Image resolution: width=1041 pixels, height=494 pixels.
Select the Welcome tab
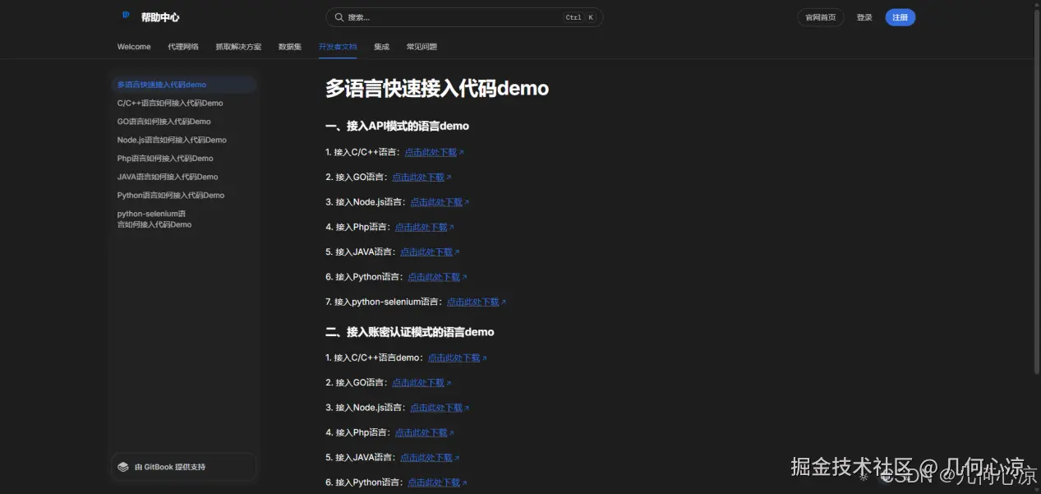click(x=133, y=47)
